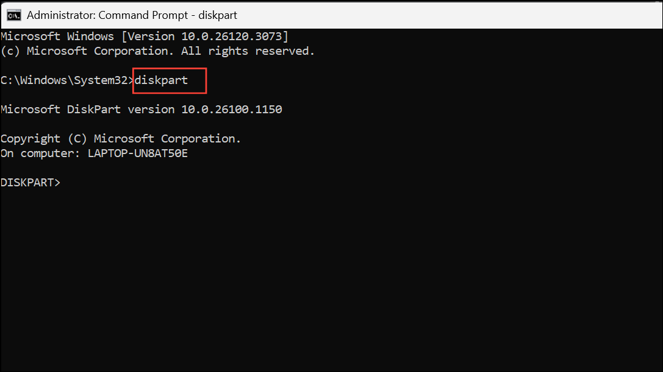Click the empty console area below the DISKPART prompt
Screen dimensions: 663x372
[x=332, y=279]
